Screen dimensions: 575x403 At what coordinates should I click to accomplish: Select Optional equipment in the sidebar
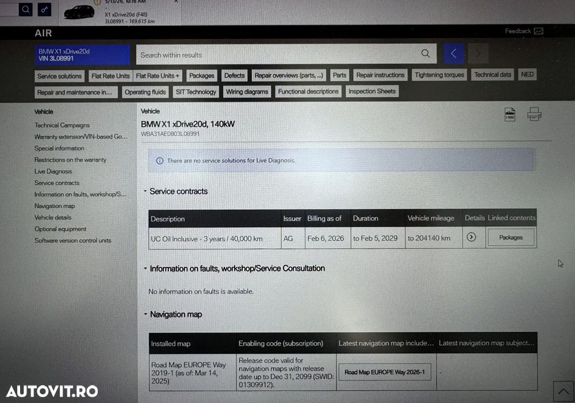pos(60,229)
